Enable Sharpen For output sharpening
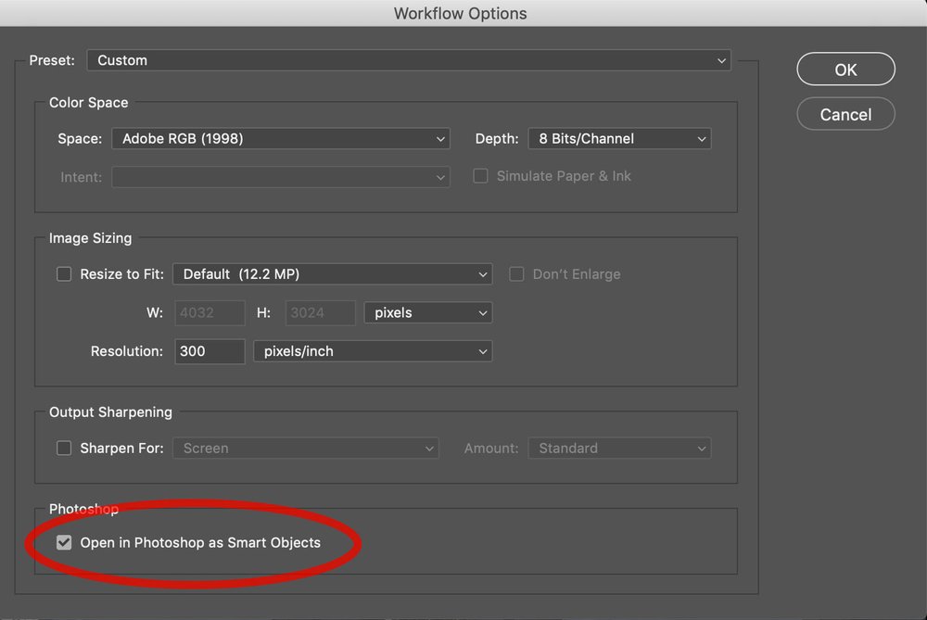927x620 pixels. tap(64, 448)
